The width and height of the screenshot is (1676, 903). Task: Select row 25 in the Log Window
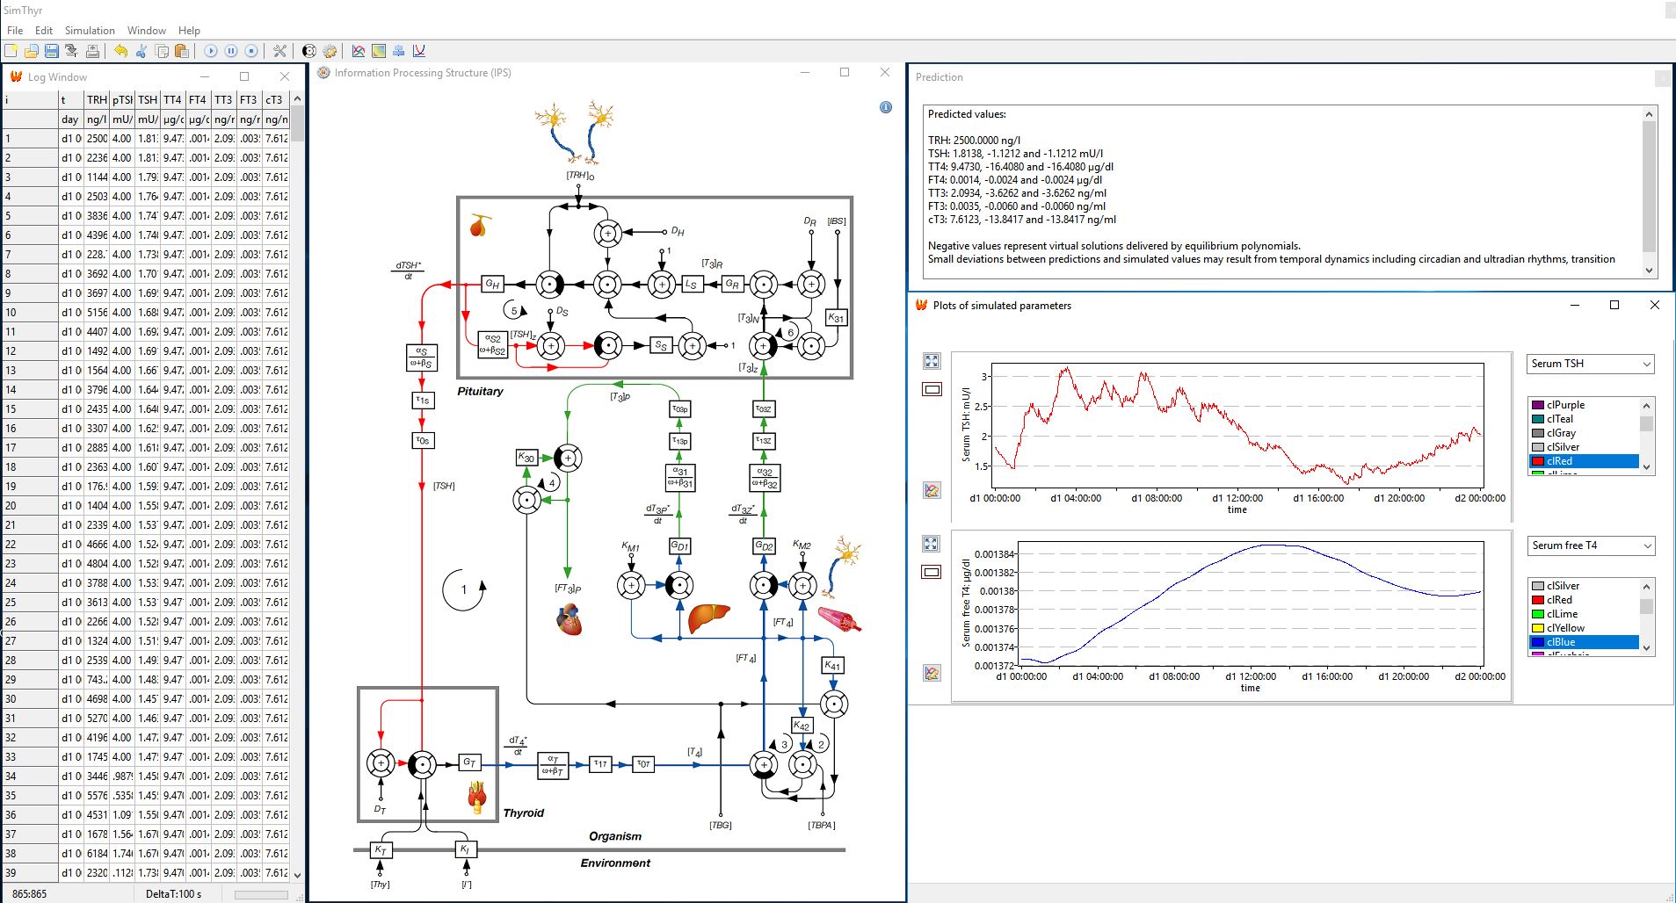coord(146,603)
